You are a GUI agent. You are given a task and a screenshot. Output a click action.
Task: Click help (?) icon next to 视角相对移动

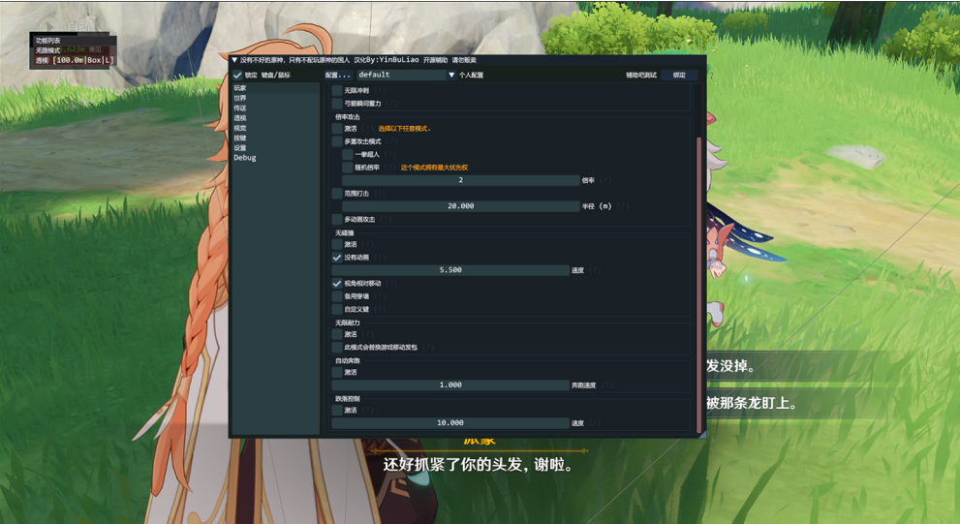391,284
